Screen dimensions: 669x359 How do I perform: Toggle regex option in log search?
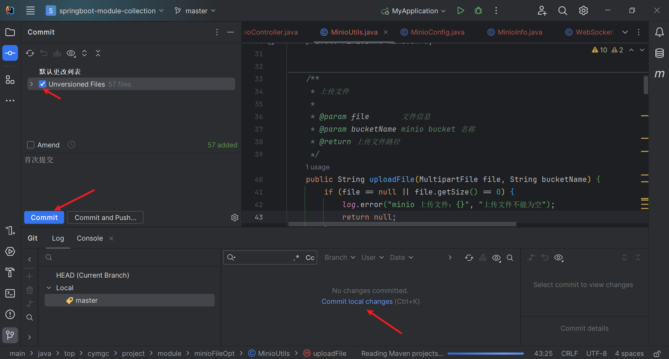pos(296,258)
